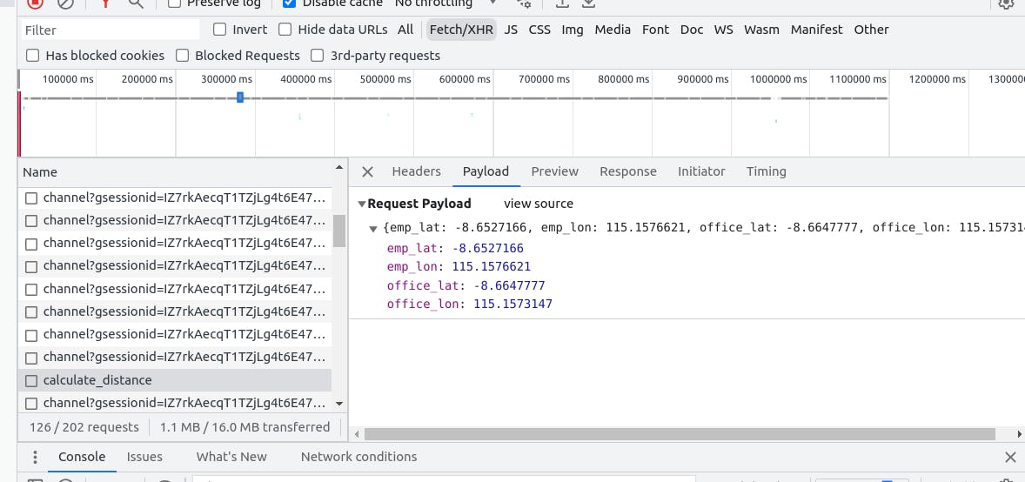Click the emp_lat value -8.6527166
The height and width of the screenshot is (482, 1025).
(487, 249)
